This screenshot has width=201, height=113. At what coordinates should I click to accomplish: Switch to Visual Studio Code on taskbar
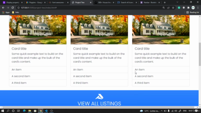point(46,111)
